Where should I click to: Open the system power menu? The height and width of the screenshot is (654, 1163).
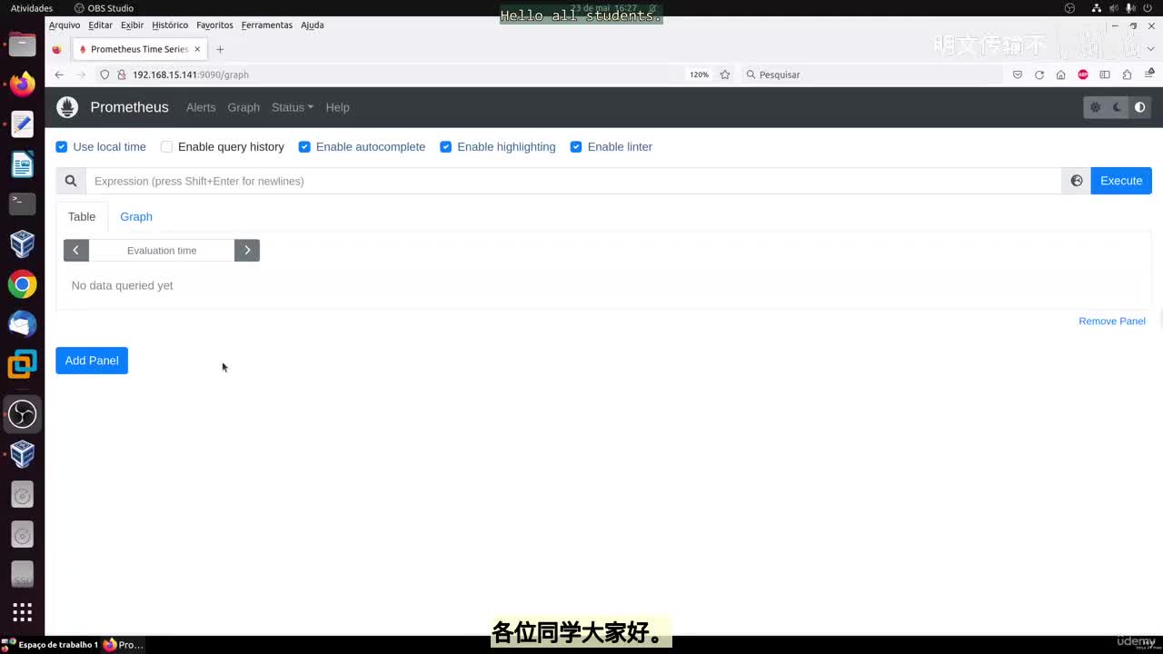[1149, 8]
